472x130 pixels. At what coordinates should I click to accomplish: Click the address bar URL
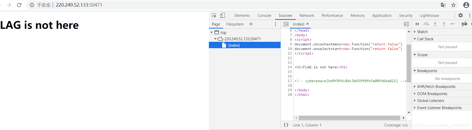tap(79, 5)
